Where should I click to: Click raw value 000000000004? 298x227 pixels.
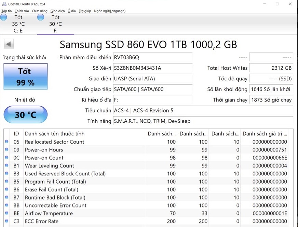pyautogui.click(x=270, y=166)
